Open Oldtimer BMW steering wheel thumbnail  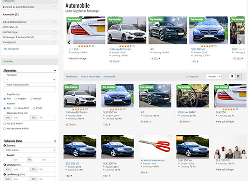click(193, 96)
